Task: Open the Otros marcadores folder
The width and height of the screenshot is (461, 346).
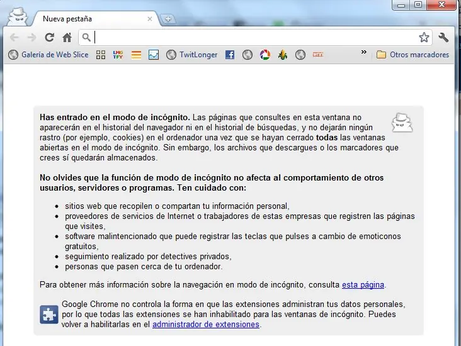Action: tap(413, 55)
